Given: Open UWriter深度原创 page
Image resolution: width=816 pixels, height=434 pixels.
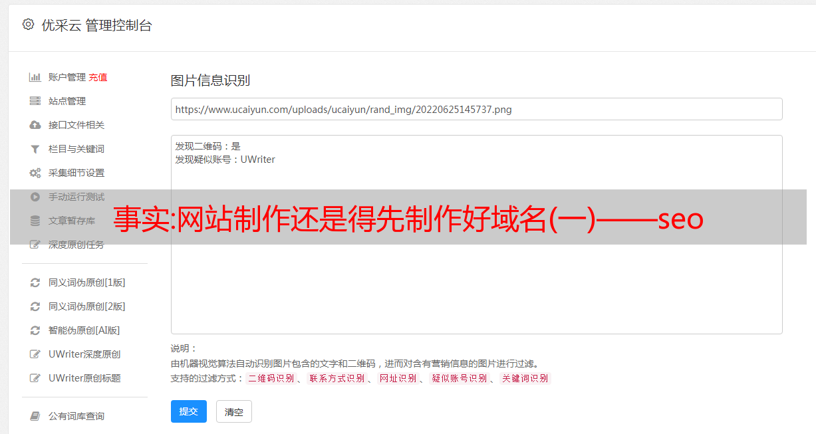Looking at the screenshot, I should click(x=84, y=354).
